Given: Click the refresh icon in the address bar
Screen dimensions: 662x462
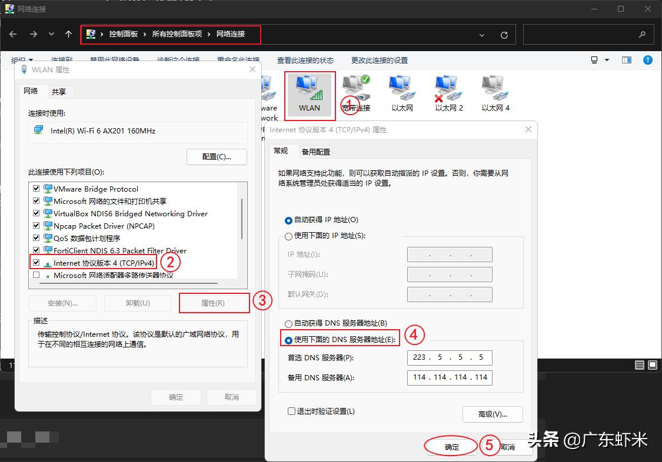Looking at the screenshot, I should (504, 35).
